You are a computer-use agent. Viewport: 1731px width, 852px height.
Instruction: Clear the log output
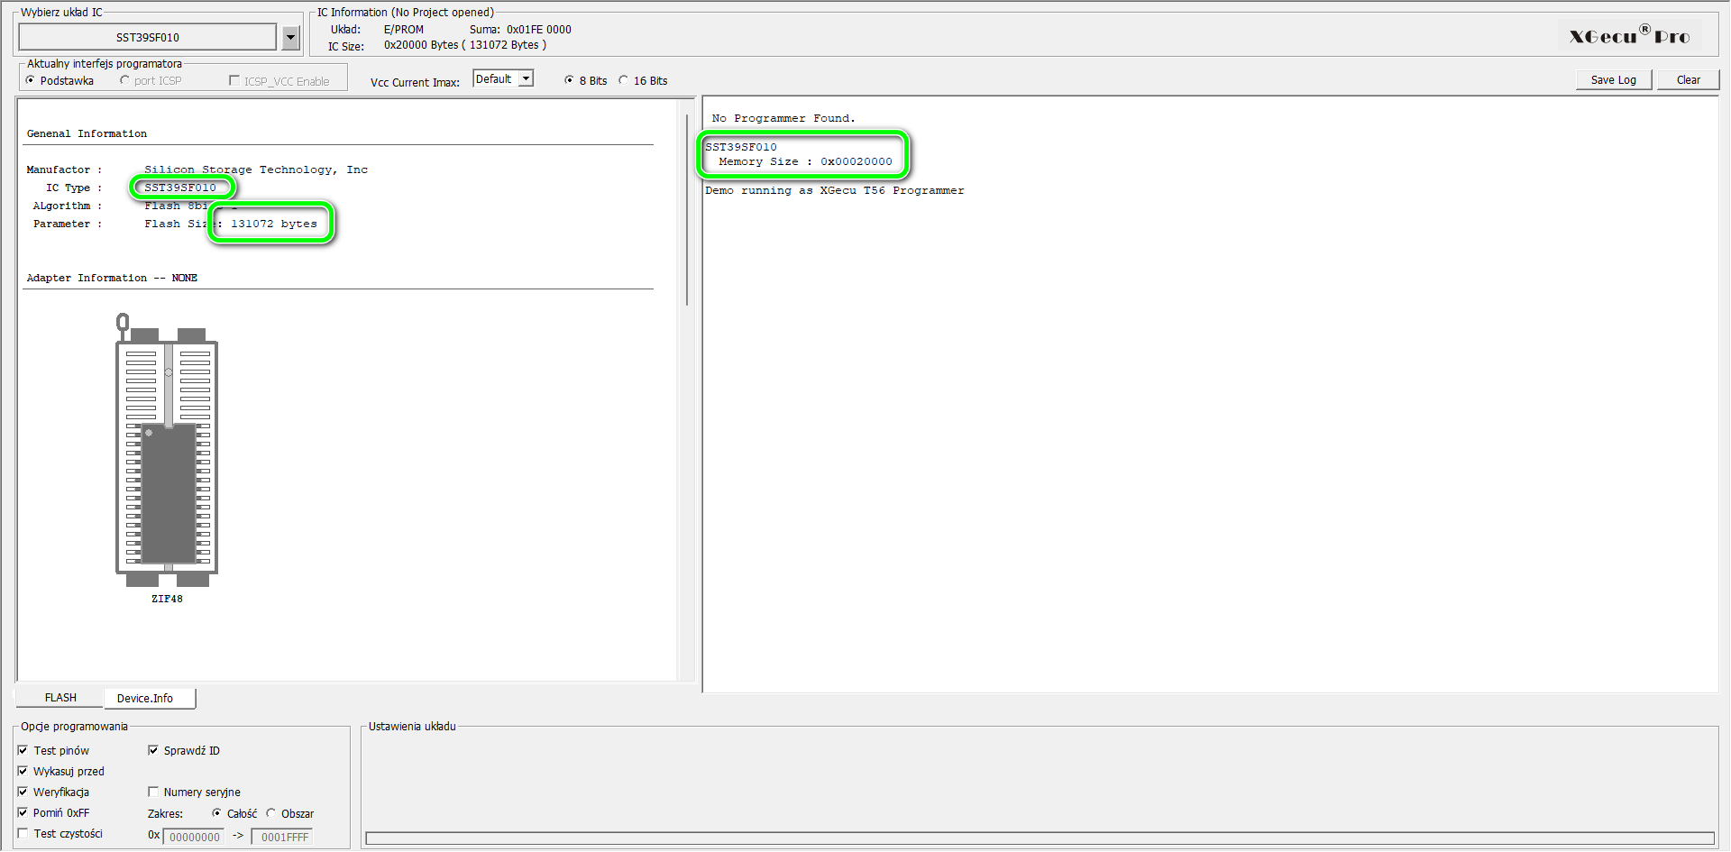(1689, 80)
